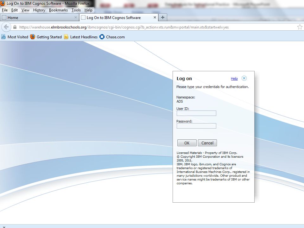The image size is (304, 228).
Task: Open the History menu
Action: coord(39,10)
